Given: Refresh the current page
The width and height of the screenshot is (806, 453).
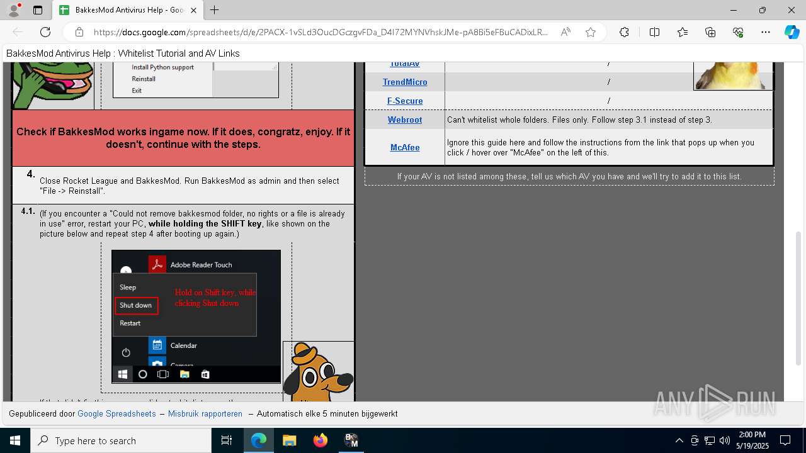Looking at the screenshot, I should [x=45, y=32].
